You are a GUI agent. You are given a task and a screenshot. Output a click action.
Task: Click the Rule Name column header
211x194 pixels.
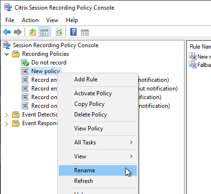coord(200,47)
